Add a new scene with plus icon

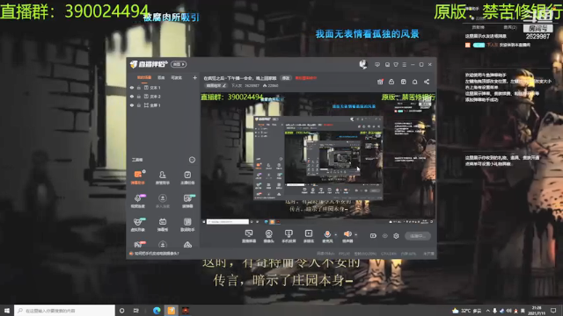194,77
